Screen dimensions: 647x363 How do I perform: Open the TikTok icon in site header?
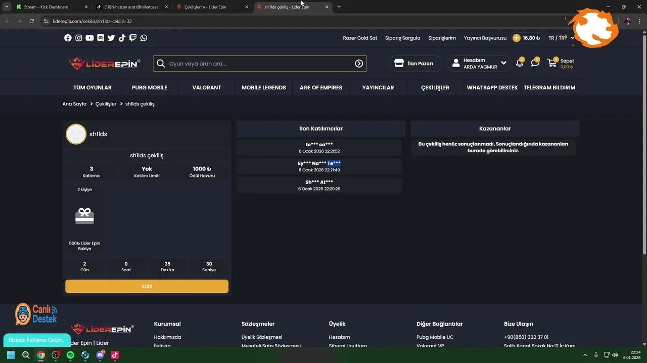coord(122,38)
